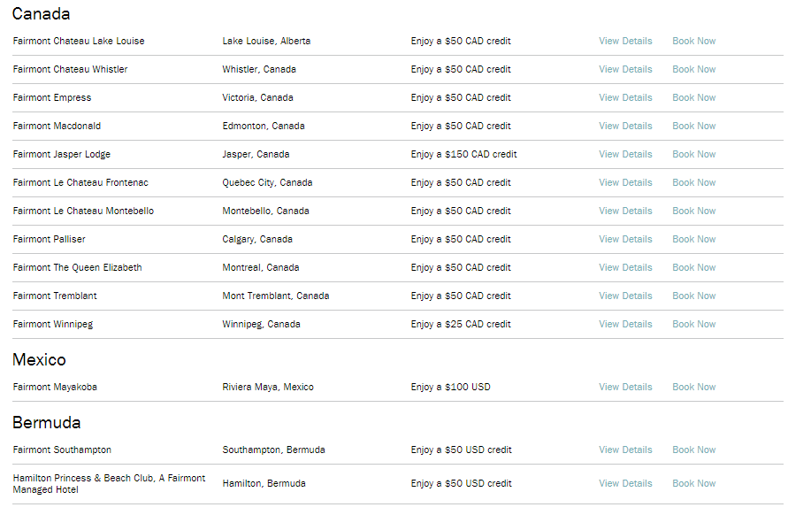Open View Details for Fairmont Chateau Whistler
Image resolution: width=788 pixels, height=515 pixels.
point(625,69)
